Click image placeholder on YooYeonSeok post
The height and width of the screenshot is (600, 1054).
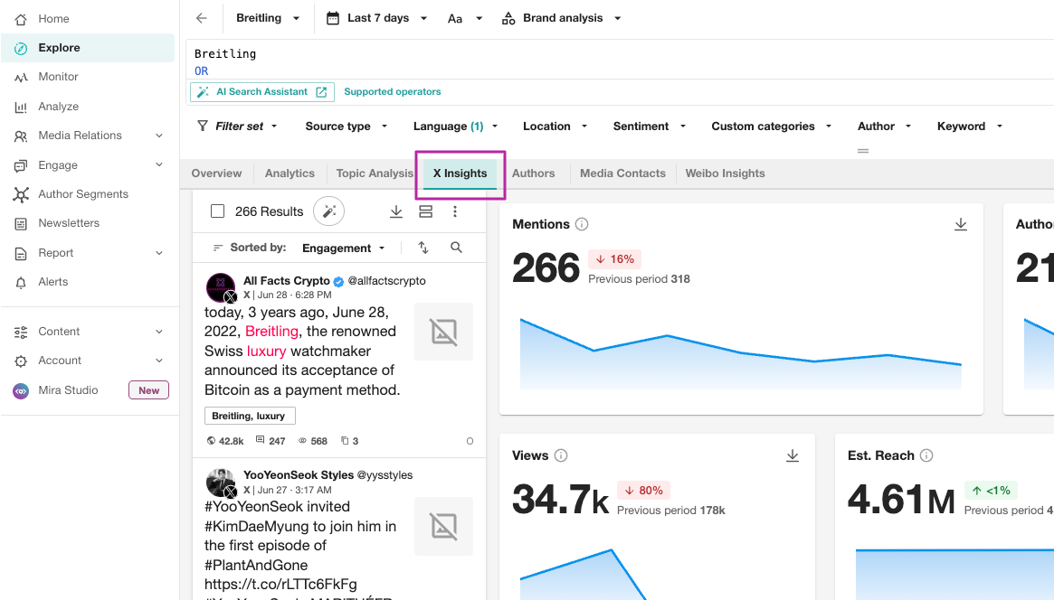(x=443, y=526)
